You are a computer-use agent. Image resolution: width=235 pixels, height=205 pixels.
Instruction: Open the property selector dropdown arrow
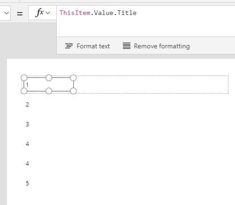7,13
